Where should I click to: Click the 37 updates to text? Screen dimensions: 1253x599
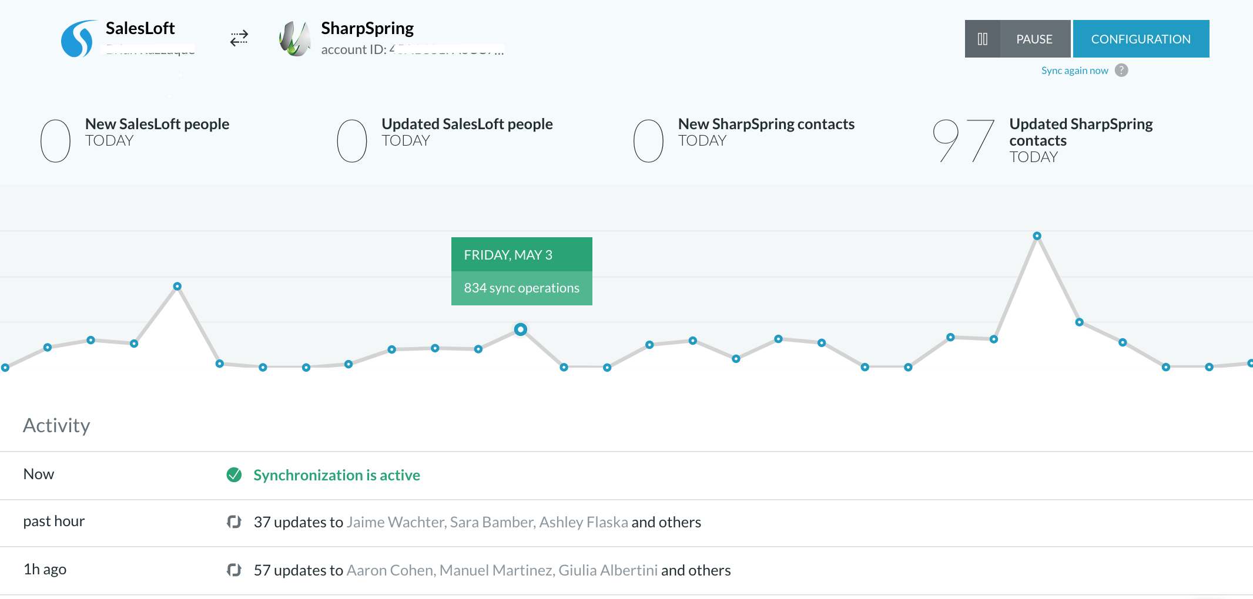[299, 522]
